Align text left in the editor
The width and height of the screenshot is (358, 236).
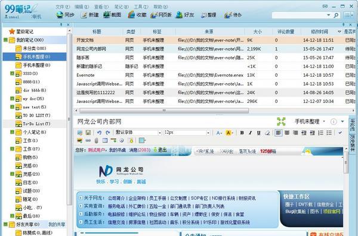point(278,133)
